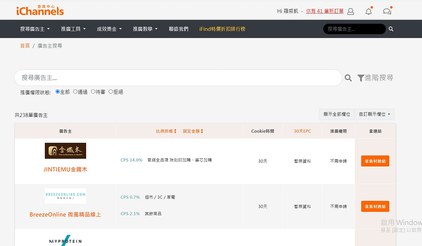422x246 pixels.
Task: Click the advanced search funnel filter icon
Action: (x=361, y=78)
